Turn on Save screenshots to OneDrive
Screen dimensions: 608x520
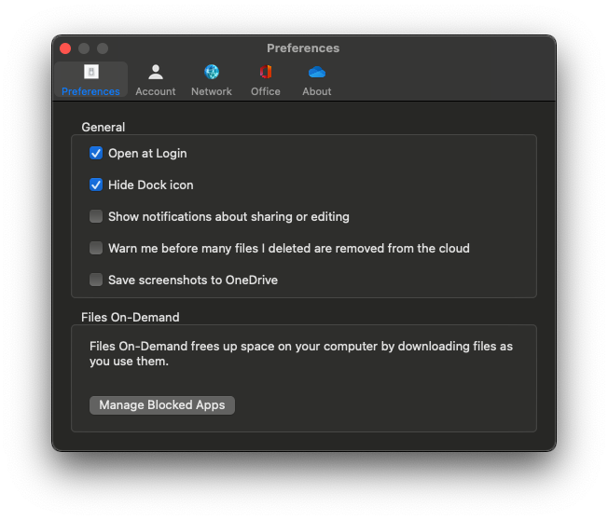96,280
